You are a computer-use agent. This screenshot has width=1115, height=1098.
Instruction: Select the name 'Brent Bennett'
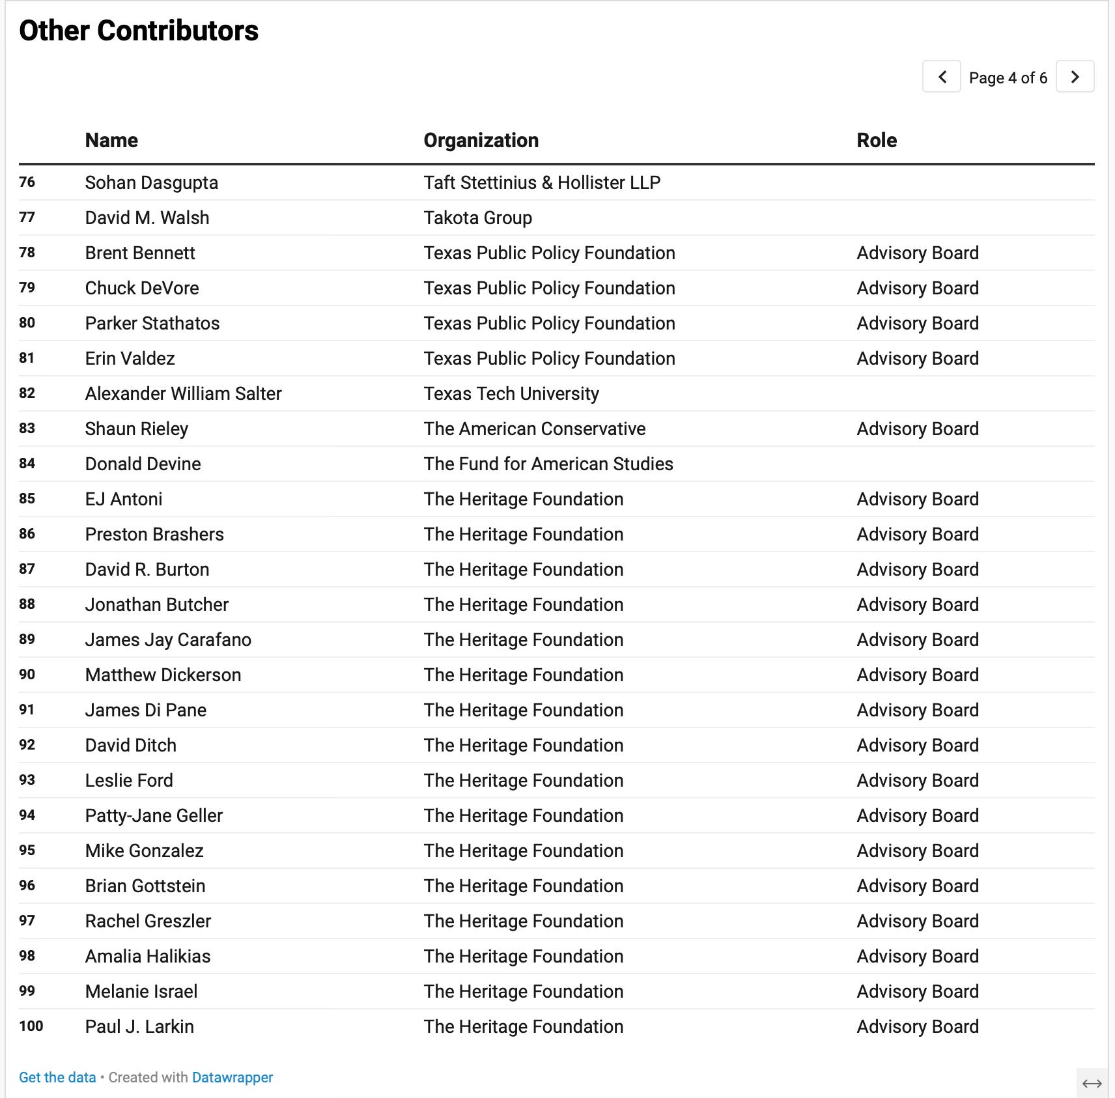pyautogui.click(x=140, y=253)
